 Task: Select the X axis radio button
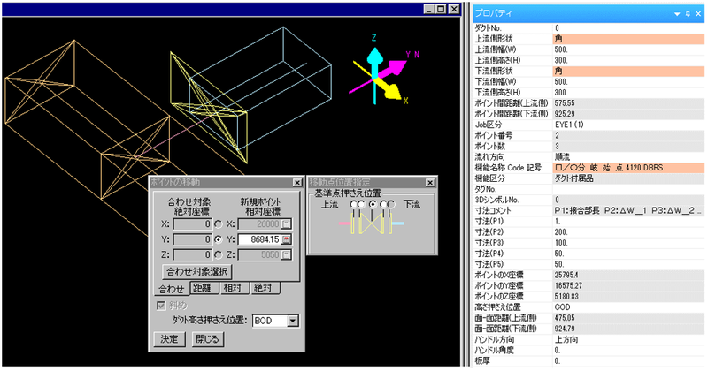219,223
